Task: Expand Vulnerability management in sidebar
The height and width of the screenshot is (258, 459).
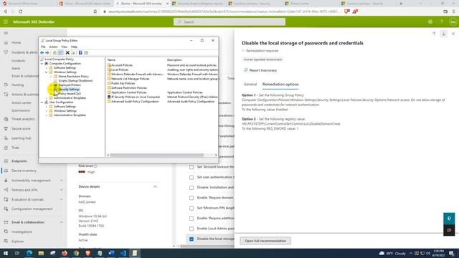Action: [62, 181]
